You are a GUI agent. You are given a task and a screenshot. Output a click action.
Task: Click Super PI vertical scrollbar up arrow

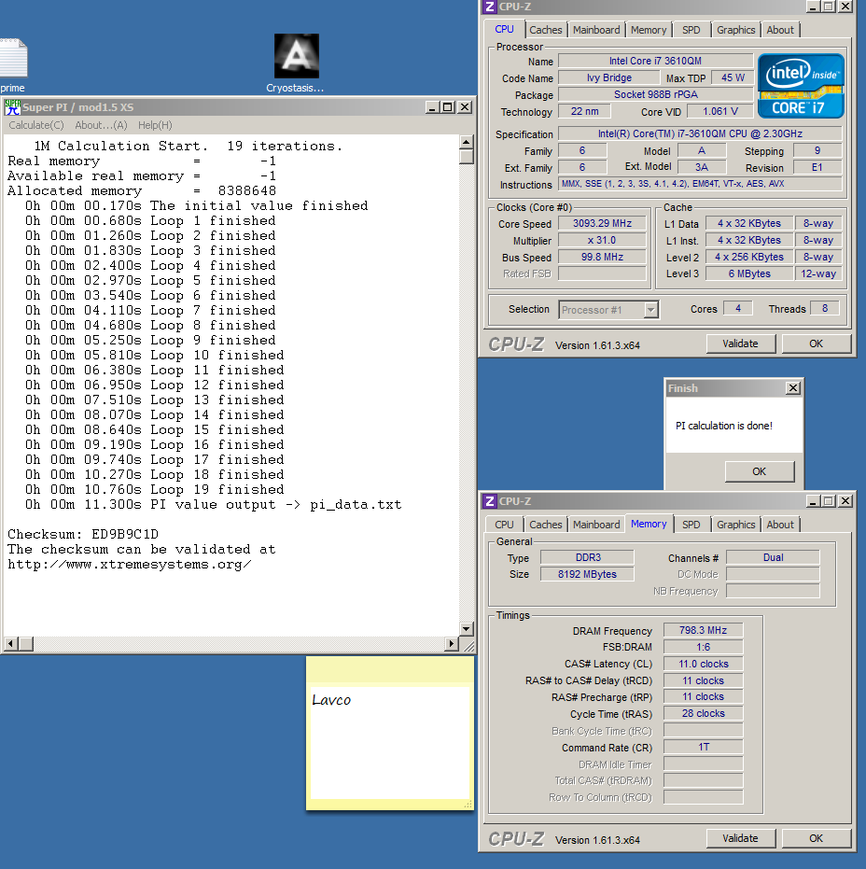[x=467, y=143]
